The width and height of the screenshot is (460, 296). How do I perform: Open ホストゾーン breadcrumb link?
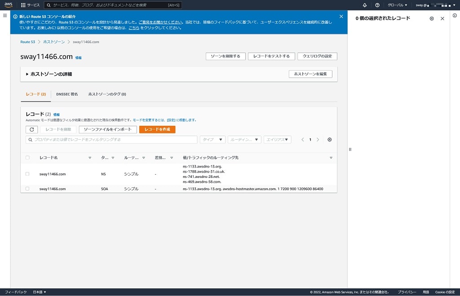[54, 42]
